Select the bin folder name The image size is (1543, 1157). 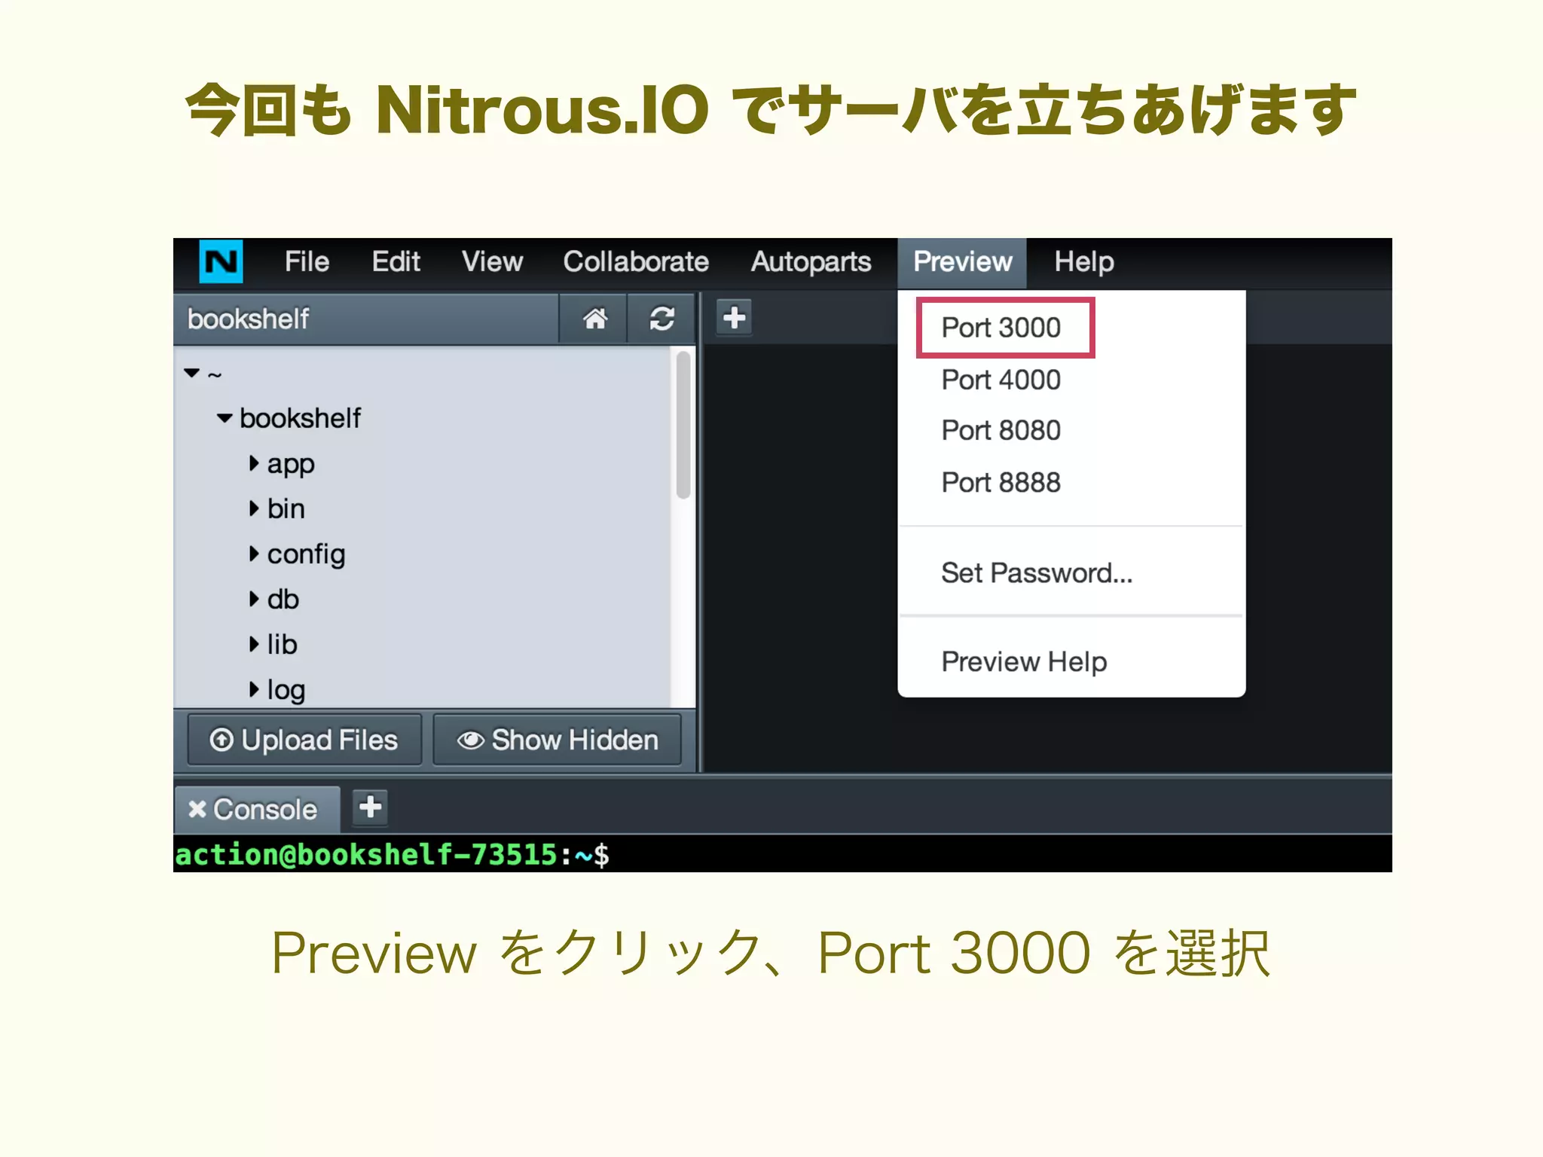pyautogui.click(x=286, y=508)
